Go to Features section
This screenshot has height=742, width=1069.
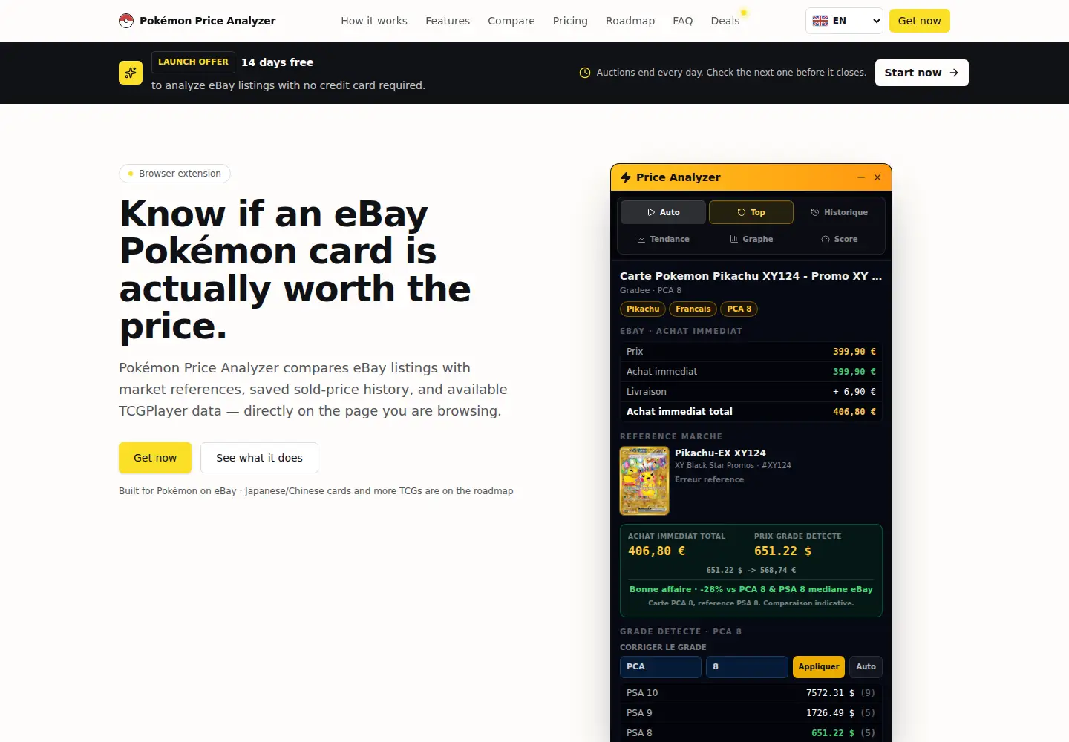448,21
